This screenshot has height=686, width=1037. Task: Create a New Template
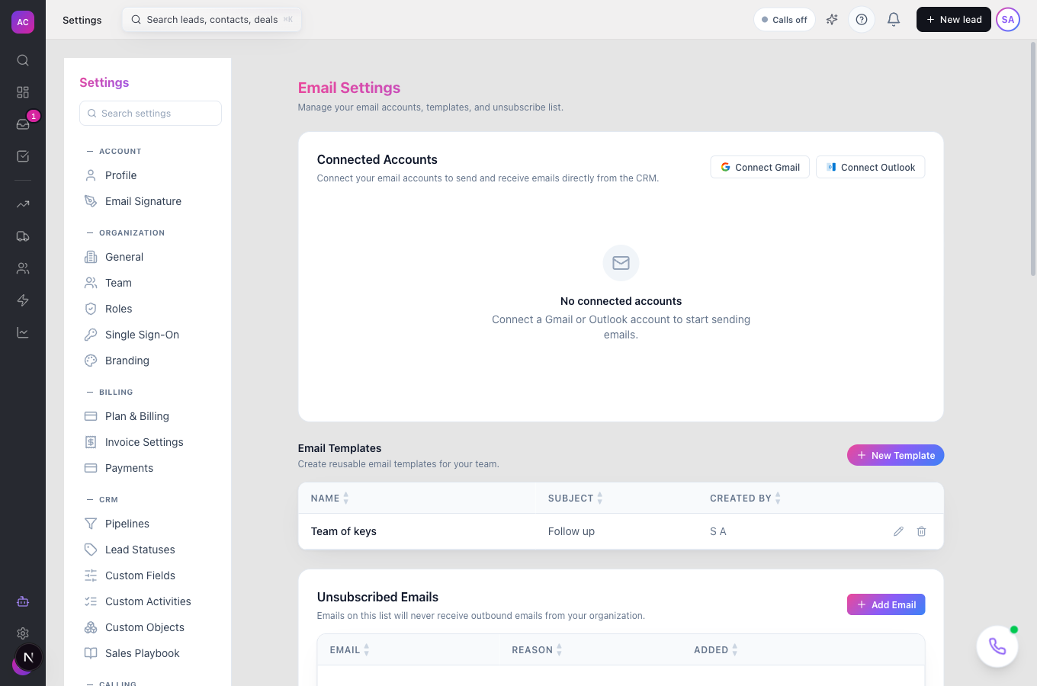click(x=895, y=455)
